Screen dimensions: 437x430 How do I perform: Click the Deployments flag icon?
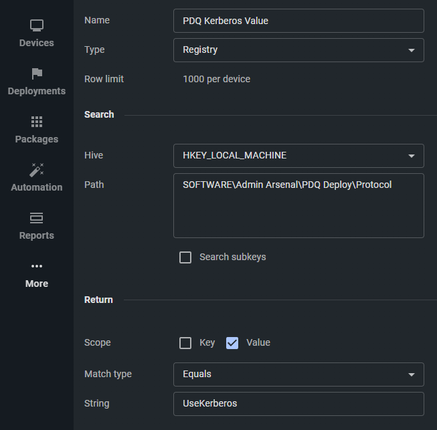[37, 74]
